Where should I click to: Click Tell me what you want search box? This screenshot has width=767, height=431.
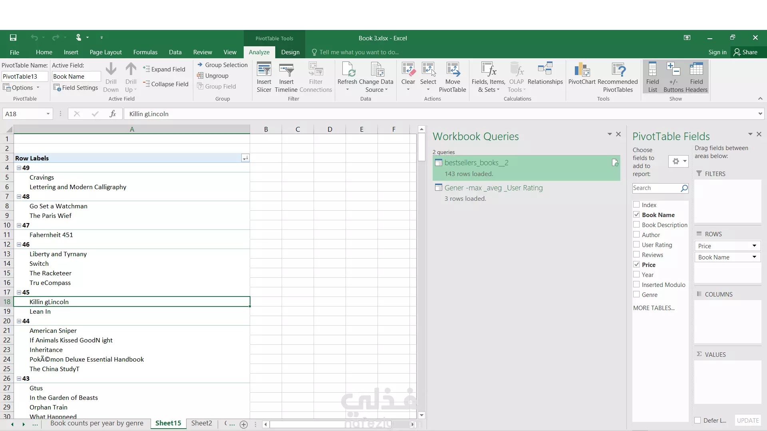356,52
